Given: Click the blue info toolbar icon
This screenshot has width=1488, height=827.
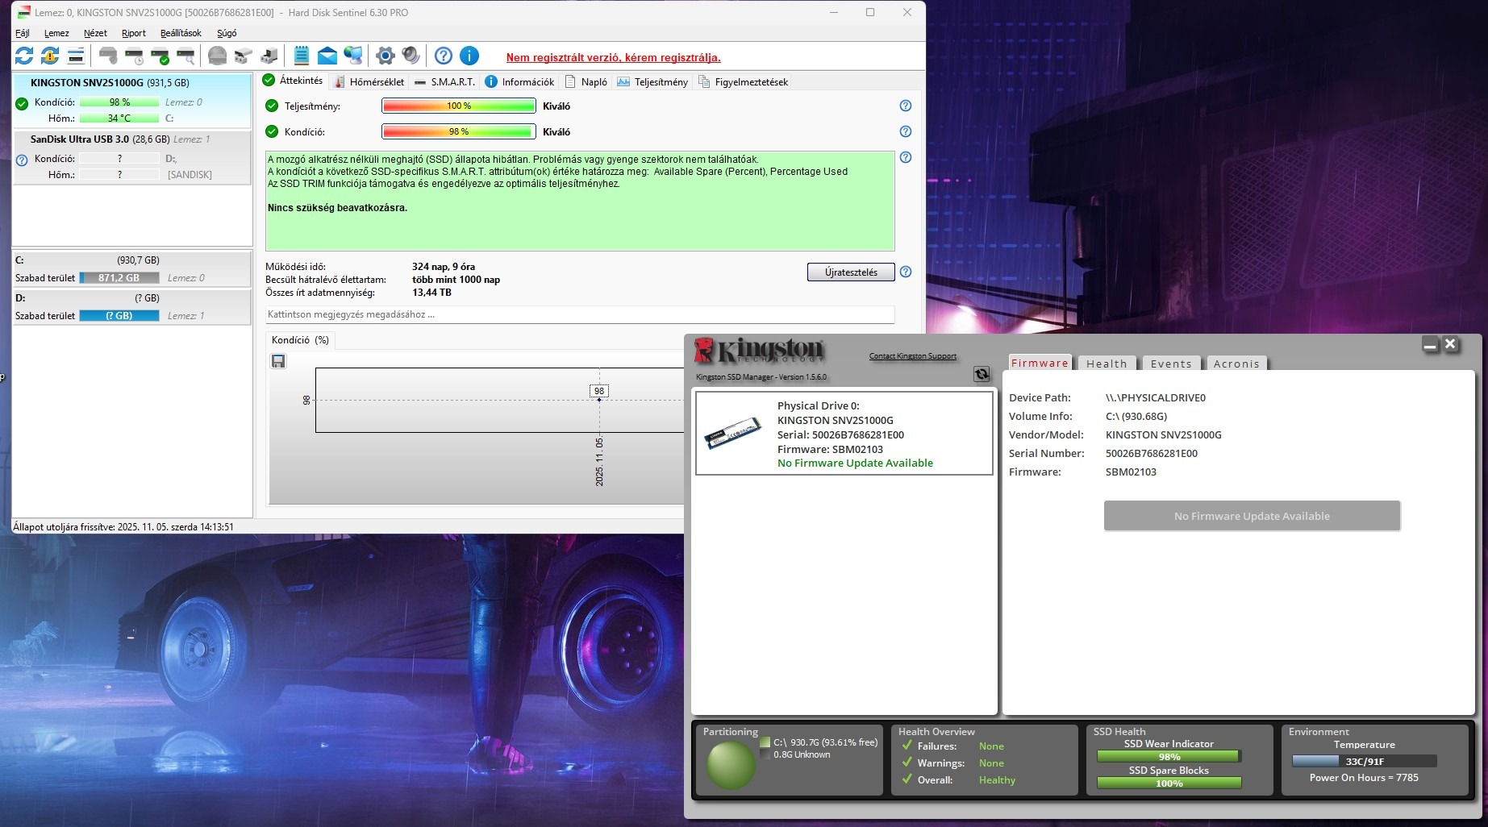Looking at the screenshot, I should [x=469, y=56].
